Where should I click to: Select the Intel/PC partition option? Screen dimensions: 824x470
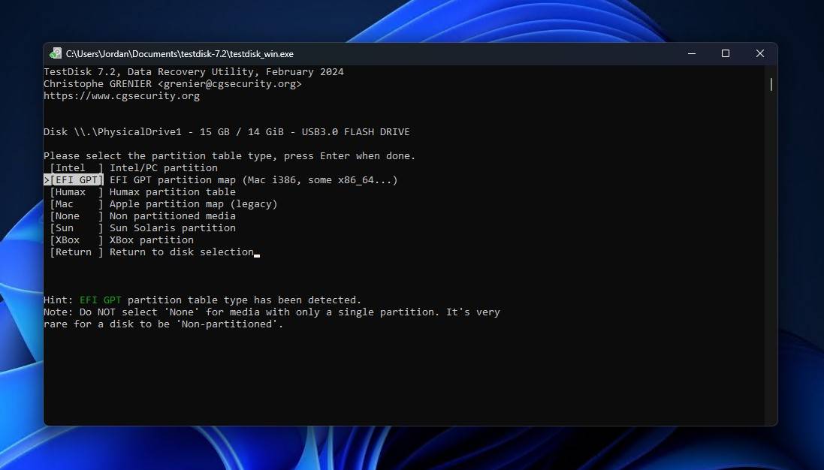coord(134,168)
